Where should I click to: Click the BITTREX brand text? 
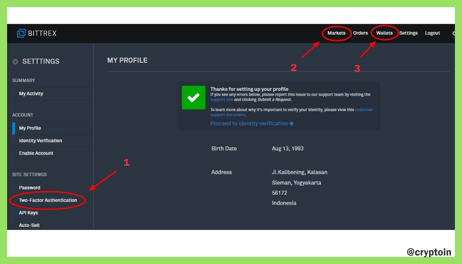click(x=43, y=33)
